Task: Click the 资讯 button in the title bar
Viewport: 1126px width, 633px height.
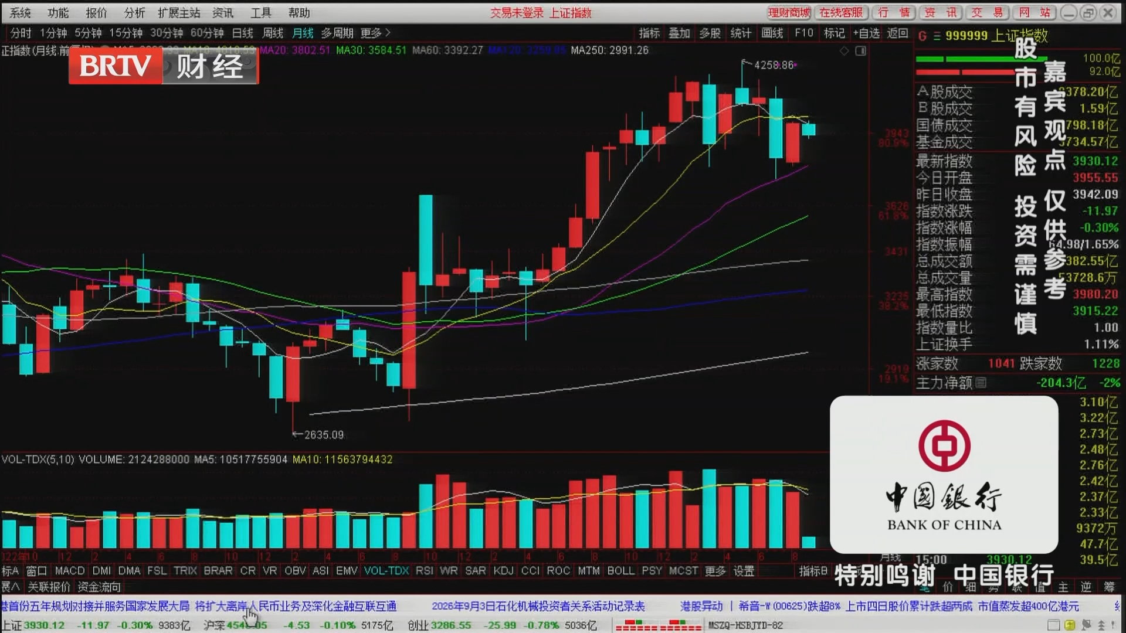Action: [x=940, y=13]
